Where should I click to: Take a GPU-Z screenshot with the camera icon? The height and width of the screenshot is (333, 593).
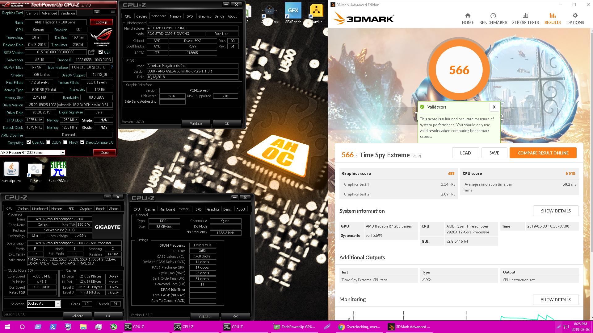click(x=97, y=11)
